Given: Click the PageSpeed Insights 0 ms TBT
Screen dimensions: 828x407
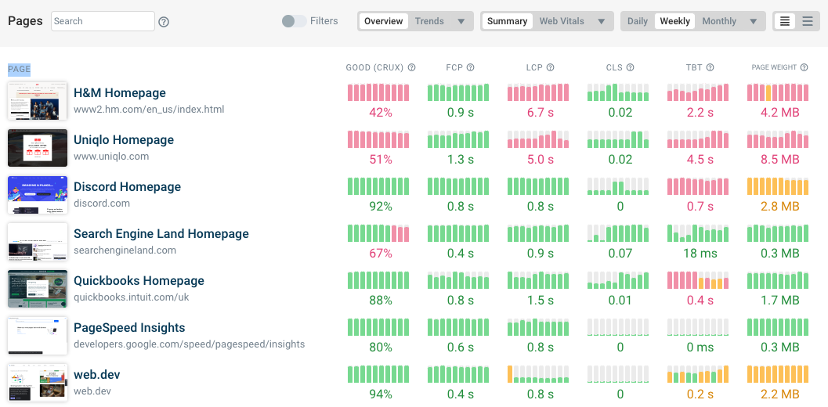Looking at the screenshot, I should 700,348.
